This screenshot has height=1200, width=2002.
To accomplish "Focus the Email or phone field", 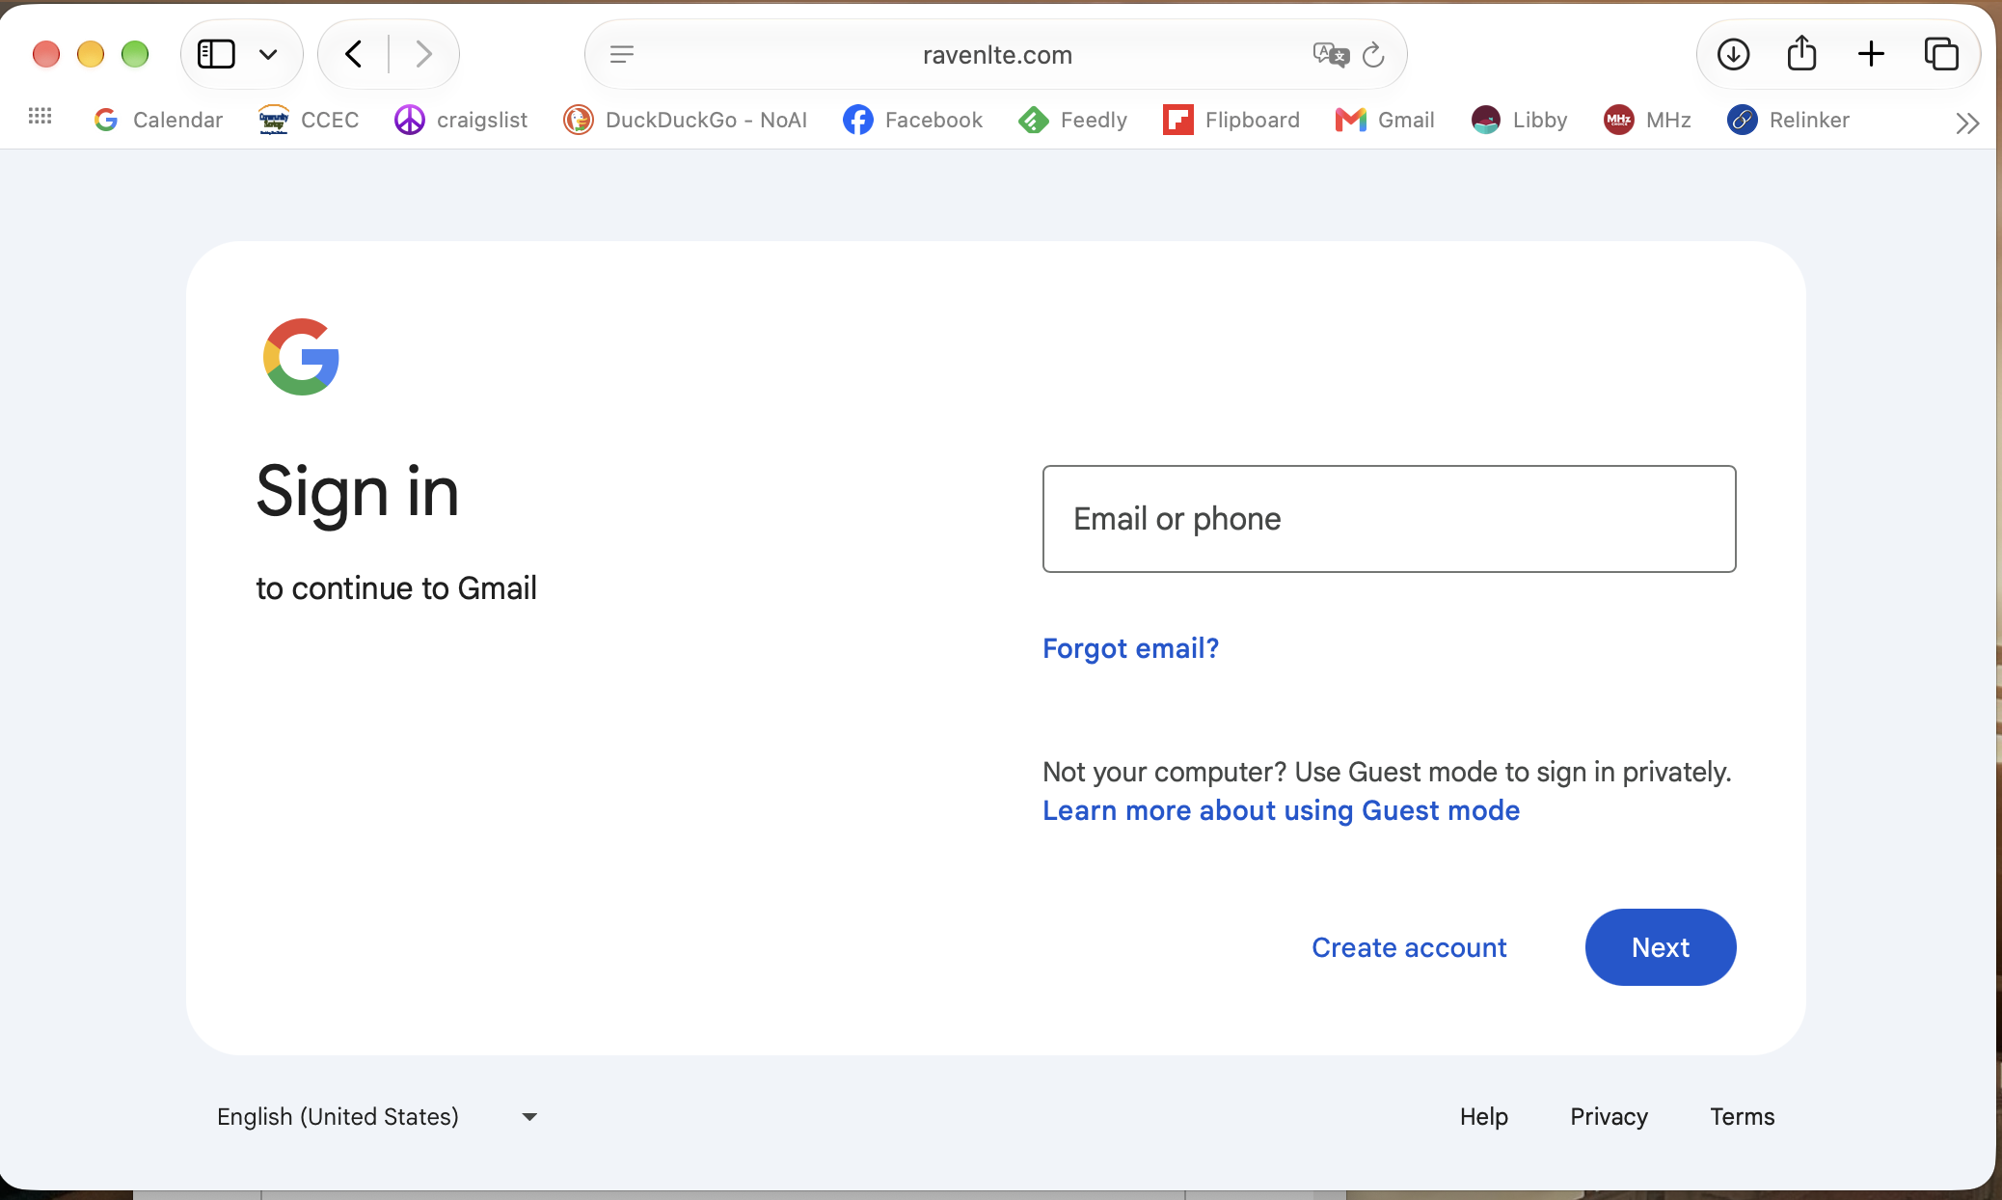I will tap(1389, 519).
